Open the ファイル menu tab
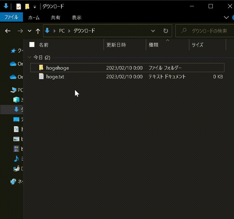The width and height of the screenshot is (234, 219). 11,17
